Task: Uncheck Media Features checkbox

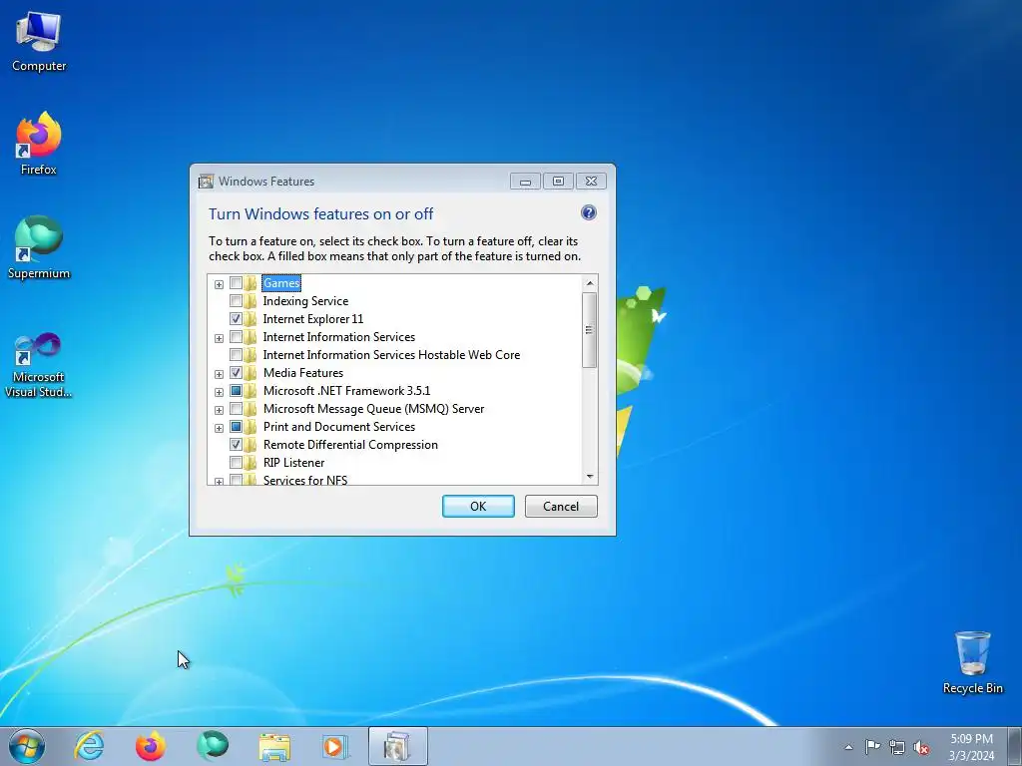Action: pyautogui.click(x=236, y=373)
